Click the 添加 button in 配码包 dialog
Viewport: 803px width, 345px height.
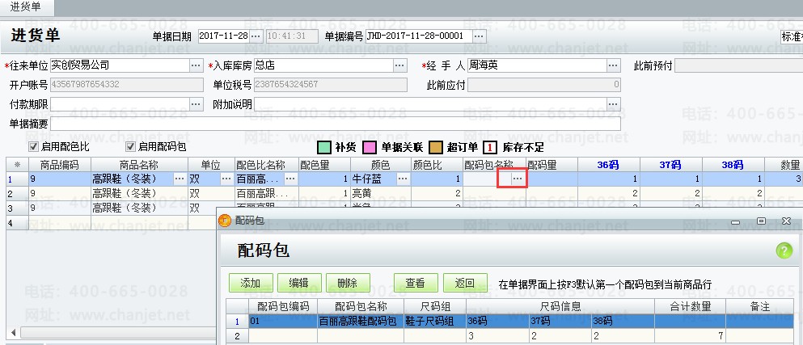pos(251,284)
